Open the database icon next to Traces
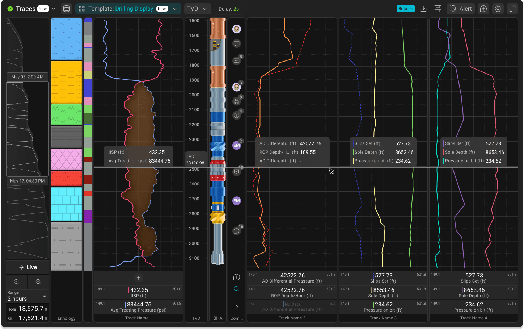The width and height of the screenshot is (524, 330). [x=67, y=9]
